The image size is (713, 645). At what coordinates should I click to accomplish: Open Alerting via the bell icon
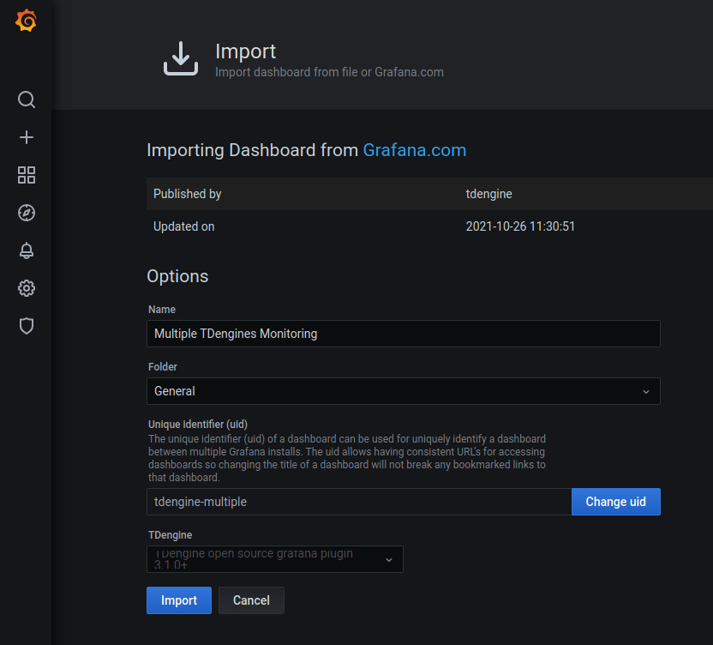tap(27, 250)
